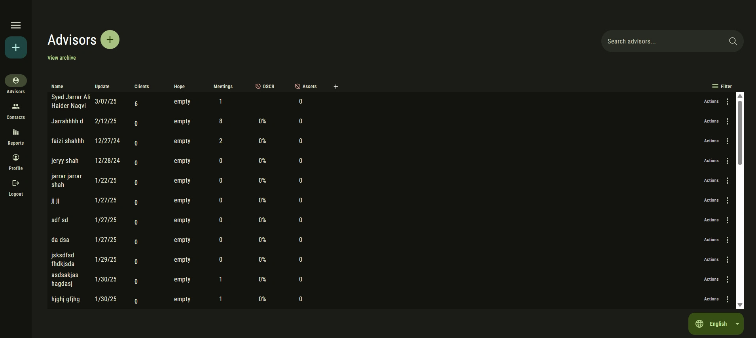Viewport: 756px width, 338px height.
Task: Toggle the Assets column visibility icon
Action: pyautogui.click(x=297, y=86)
